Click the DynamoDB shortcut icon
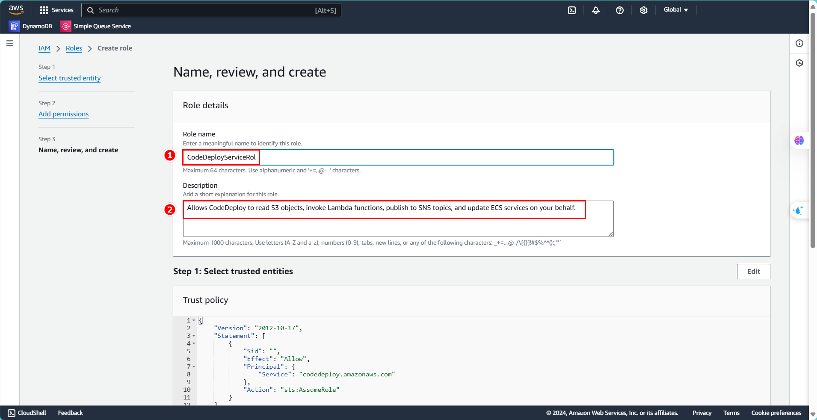This screenshot has height=420, width=817. [14, 26]
